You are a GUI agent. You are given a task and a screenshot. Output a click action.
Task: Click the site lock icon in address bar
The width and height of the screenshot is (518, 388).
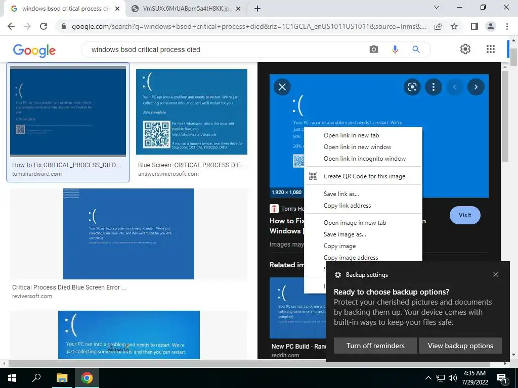coord(64,26)
